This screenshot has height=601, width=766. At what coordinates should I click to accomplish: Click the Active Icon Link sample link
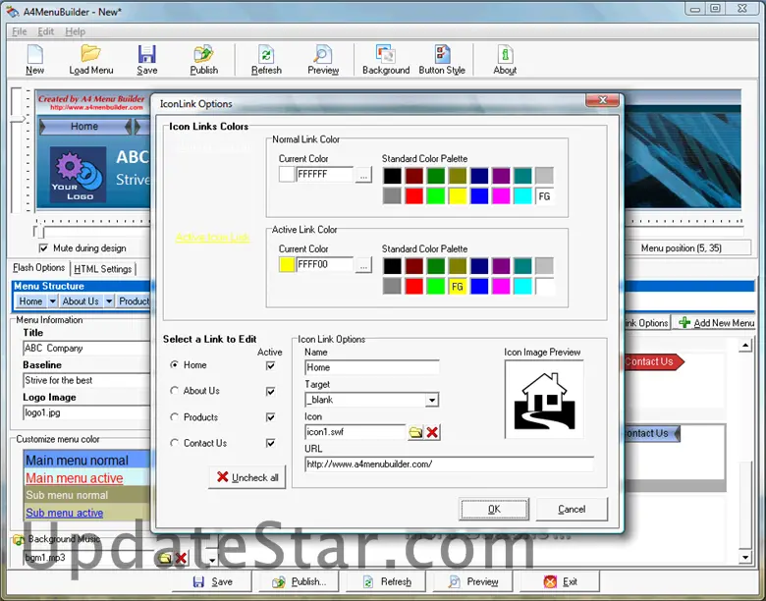[212, 238]
